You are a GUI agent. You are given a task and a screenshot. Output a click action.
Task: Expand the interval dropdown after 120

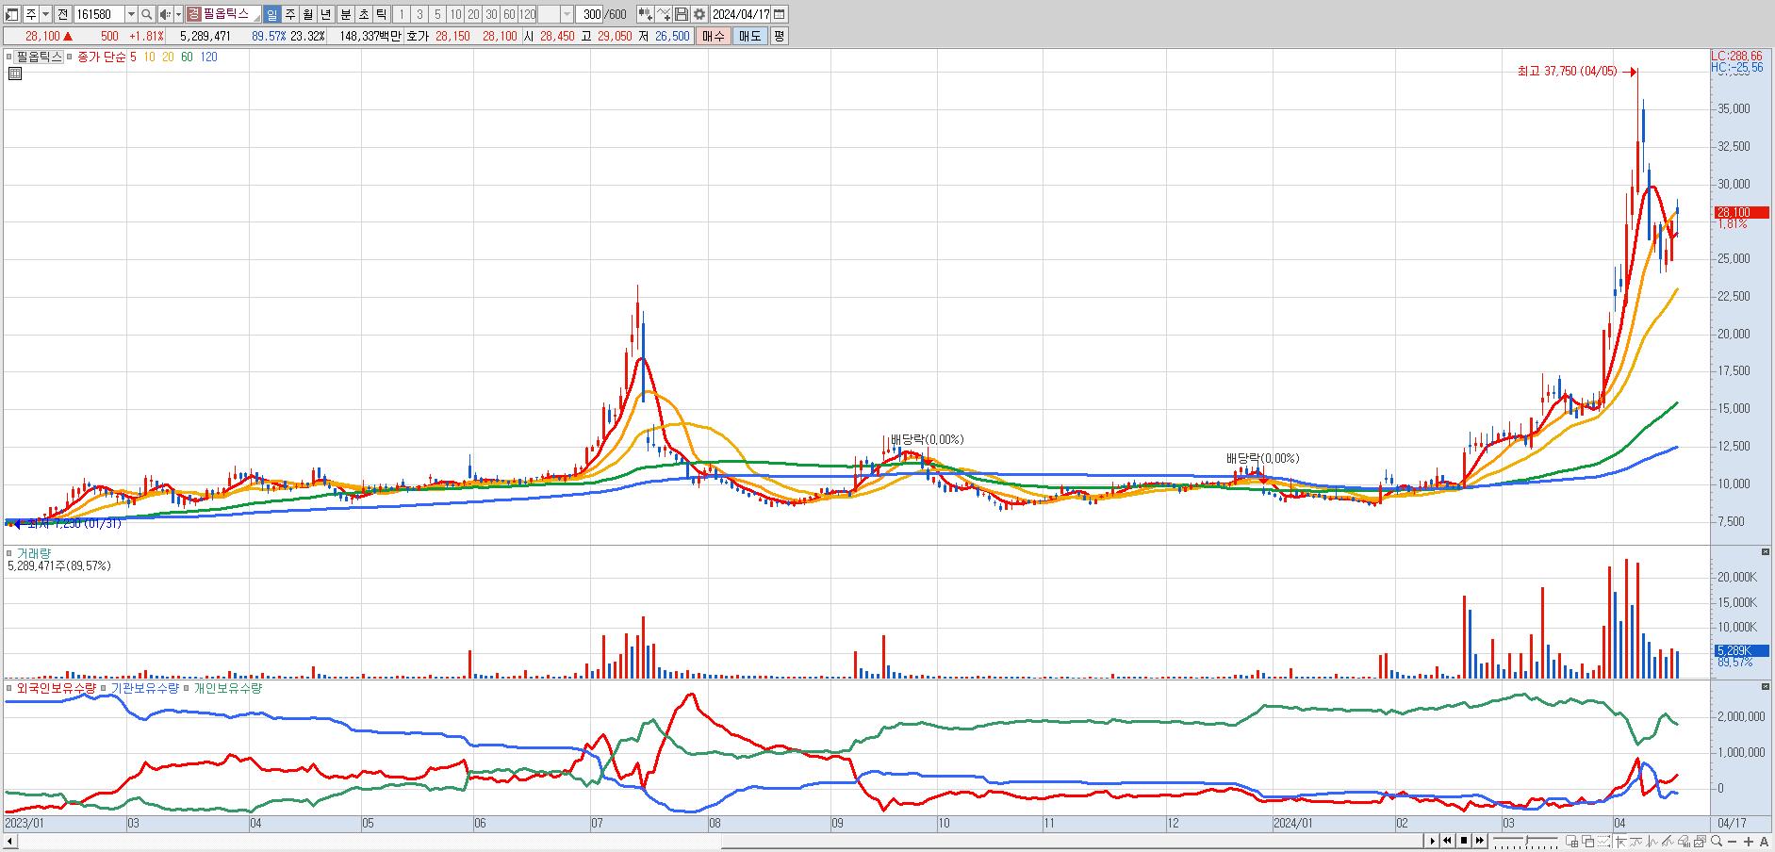(567, 14)
